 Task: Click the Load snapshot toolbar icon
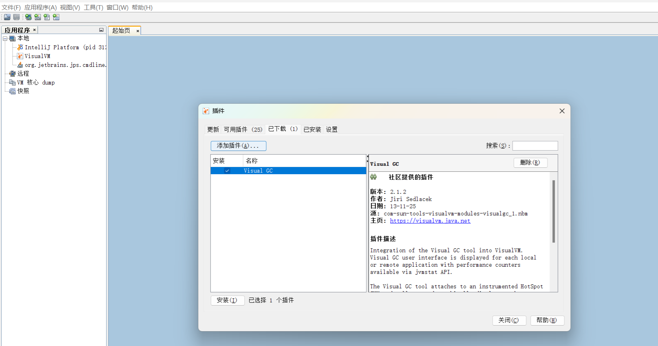tap(7, 17)
